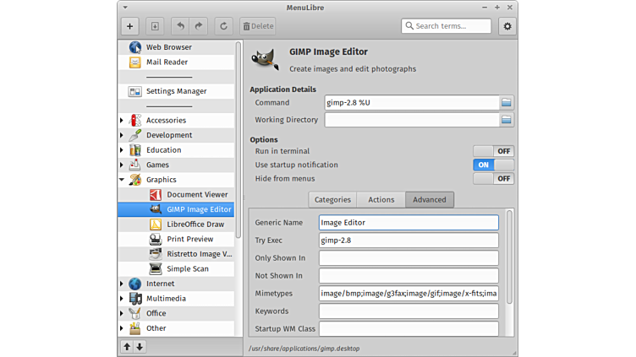Browse for command using folder icon
The image size is (636, 357).
click(x=506, y=103)
